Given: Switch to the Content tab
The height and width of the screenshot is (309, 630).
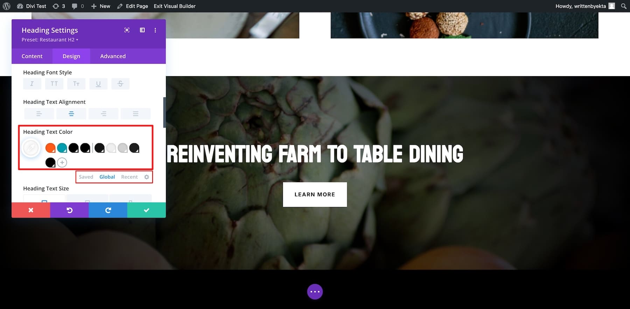Looking at the screenshot, I should click(32, 56).
